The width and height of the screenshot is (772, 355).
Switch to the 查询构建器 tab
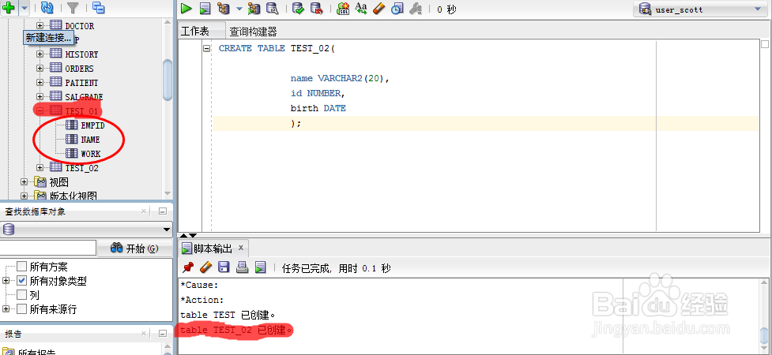253,32
